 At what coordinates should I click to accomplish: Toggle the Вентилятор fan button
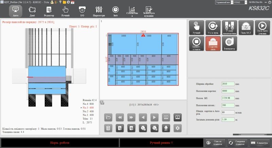tap(230, 43)
